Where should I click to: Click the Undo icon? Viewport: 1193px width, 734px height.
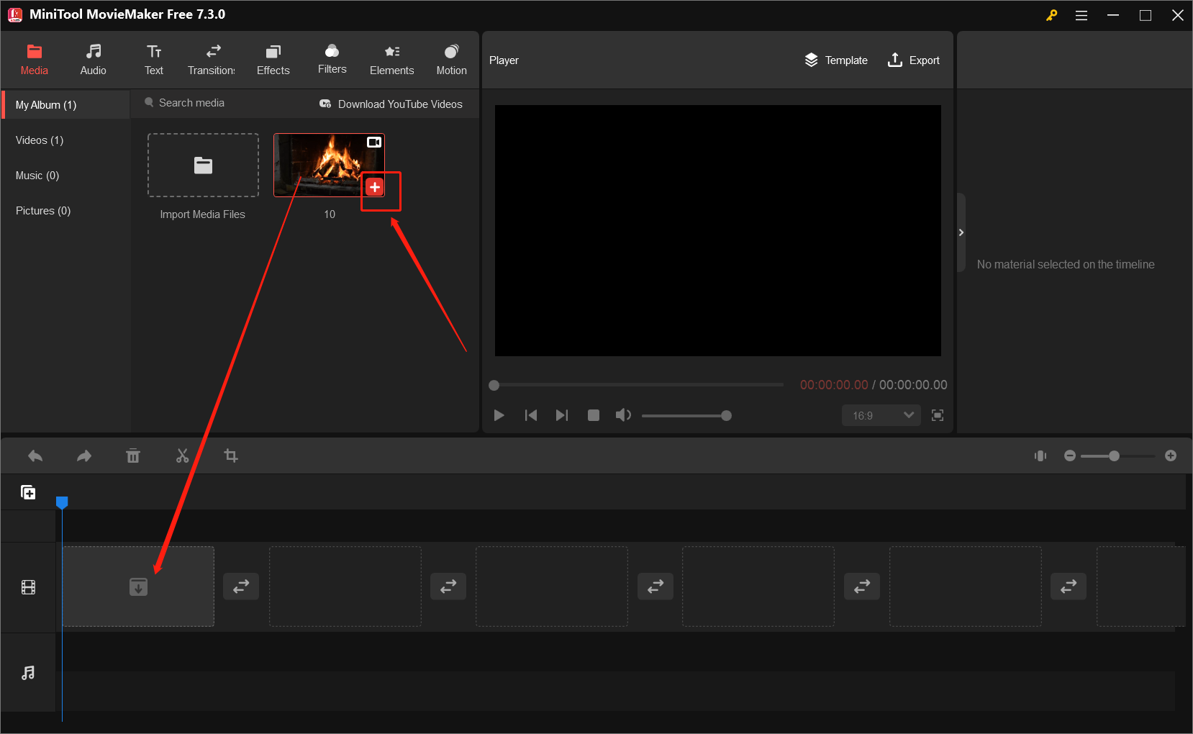(x=35, y=456)
